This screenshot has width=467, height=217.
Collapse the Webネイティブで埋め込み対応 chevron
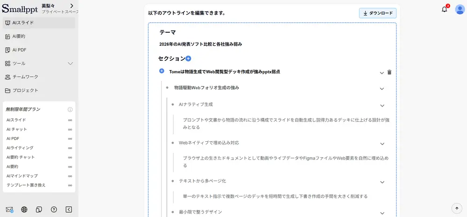click(382, 144)
